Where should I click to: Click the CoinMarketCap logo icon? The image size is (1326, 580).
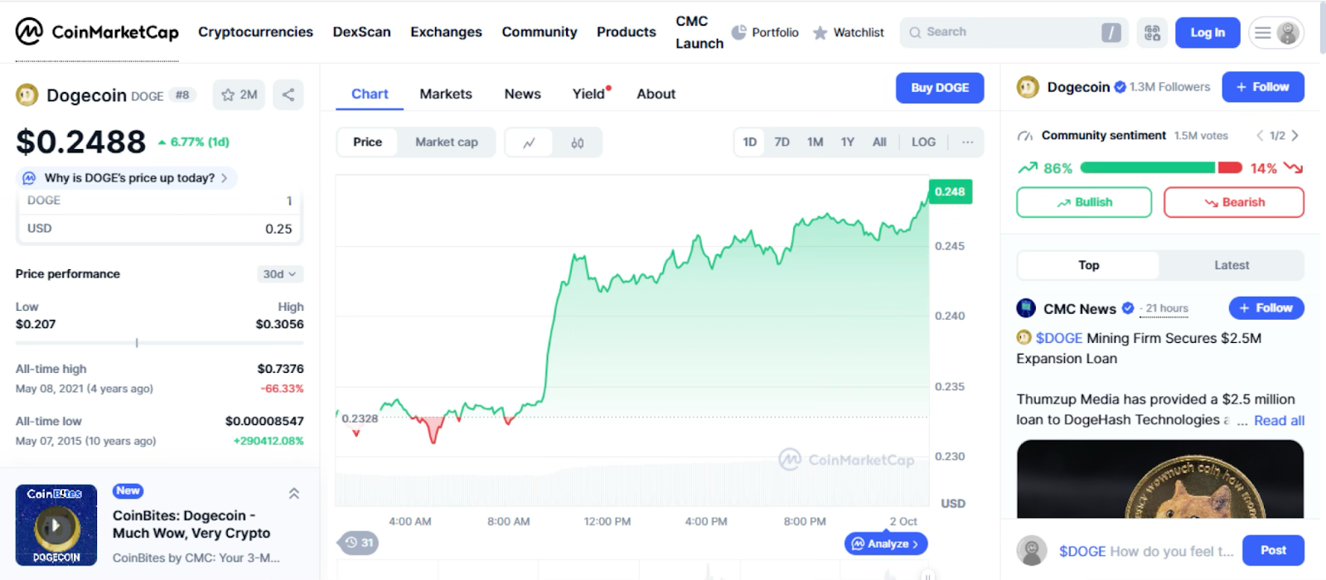[x=29, y=31]
